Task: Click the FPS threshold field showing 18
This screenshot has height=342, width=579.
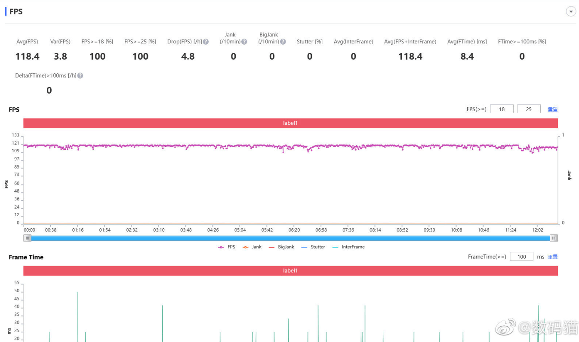Action: pos(502,109)
